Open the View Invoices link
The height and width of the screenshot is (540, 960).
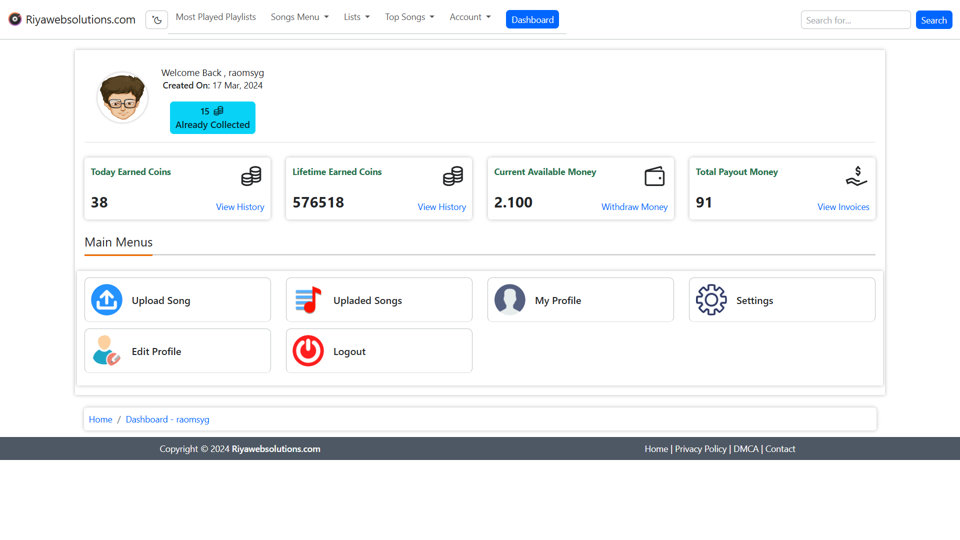click(843, 207)
